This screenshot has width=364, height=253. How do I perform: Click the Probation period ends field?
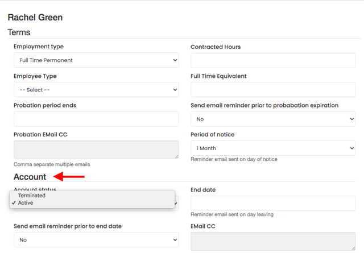point(96,119)
